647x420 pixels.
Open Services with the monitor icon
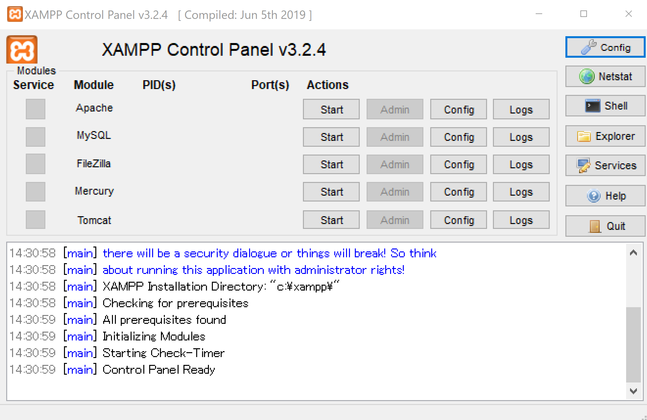coord(605,165)
